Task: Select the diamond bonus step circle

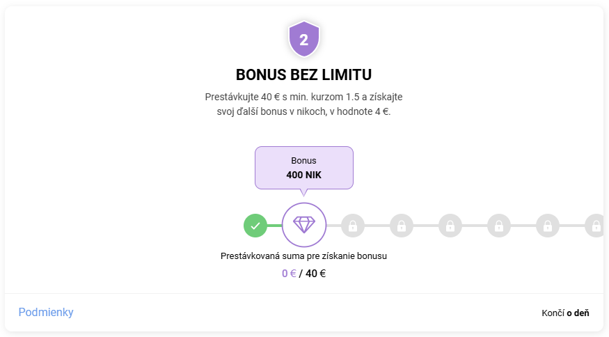Action: tap(304, 225)
